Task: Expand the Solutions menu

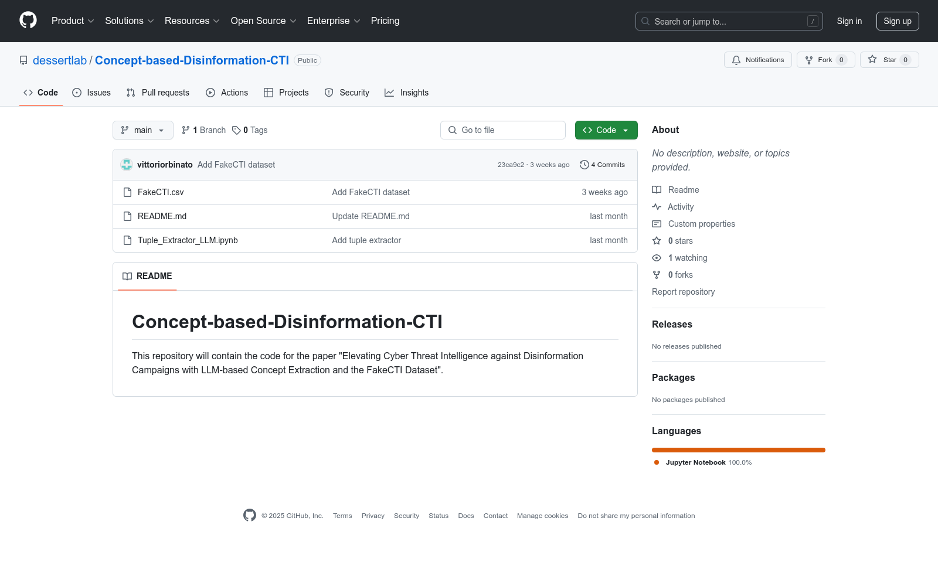Action: [130, 21]
